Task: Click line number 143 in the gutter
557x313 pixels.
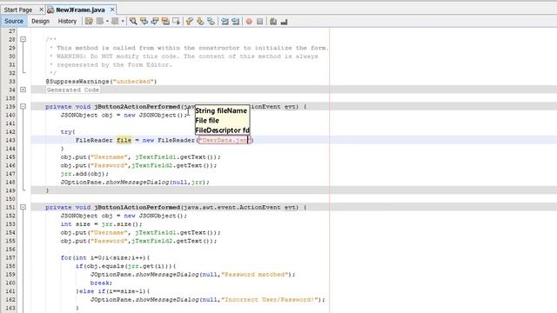Action: click(x=10, y=140)
